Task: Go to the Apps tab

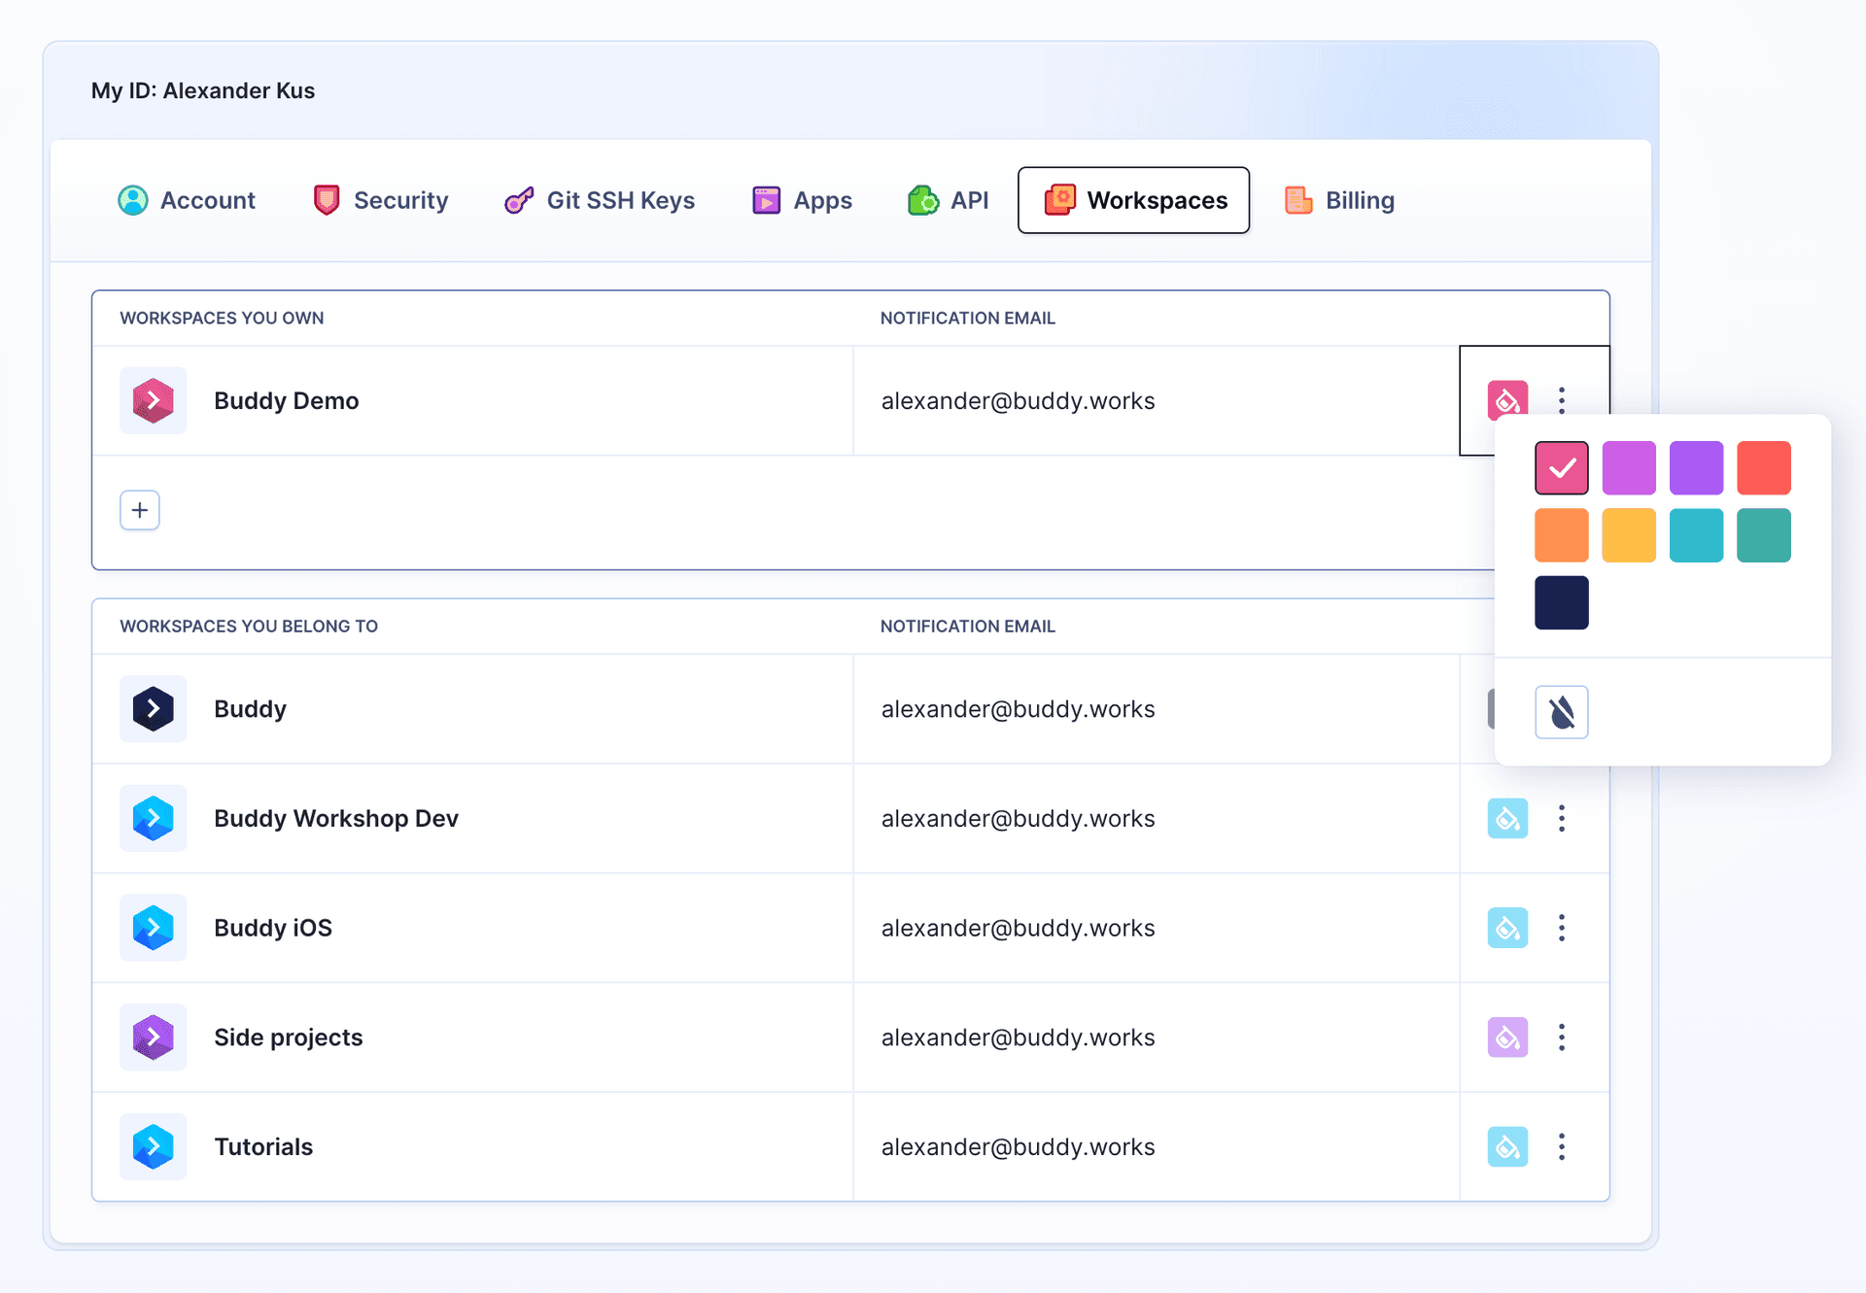Action: [802, 200]
